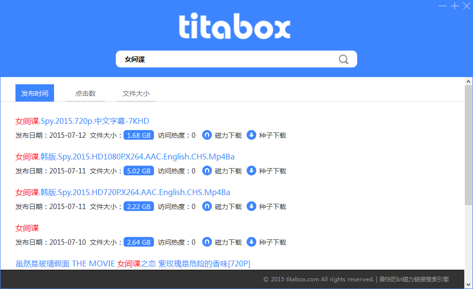473x289 pixels.
Task: Click torrent download arrow for 5.02 GB result
Action: [x=251, y=171]
